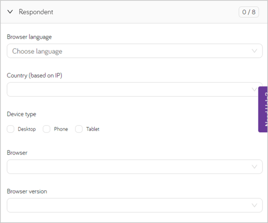Click the Browser language field label

(x=29, y=37)
